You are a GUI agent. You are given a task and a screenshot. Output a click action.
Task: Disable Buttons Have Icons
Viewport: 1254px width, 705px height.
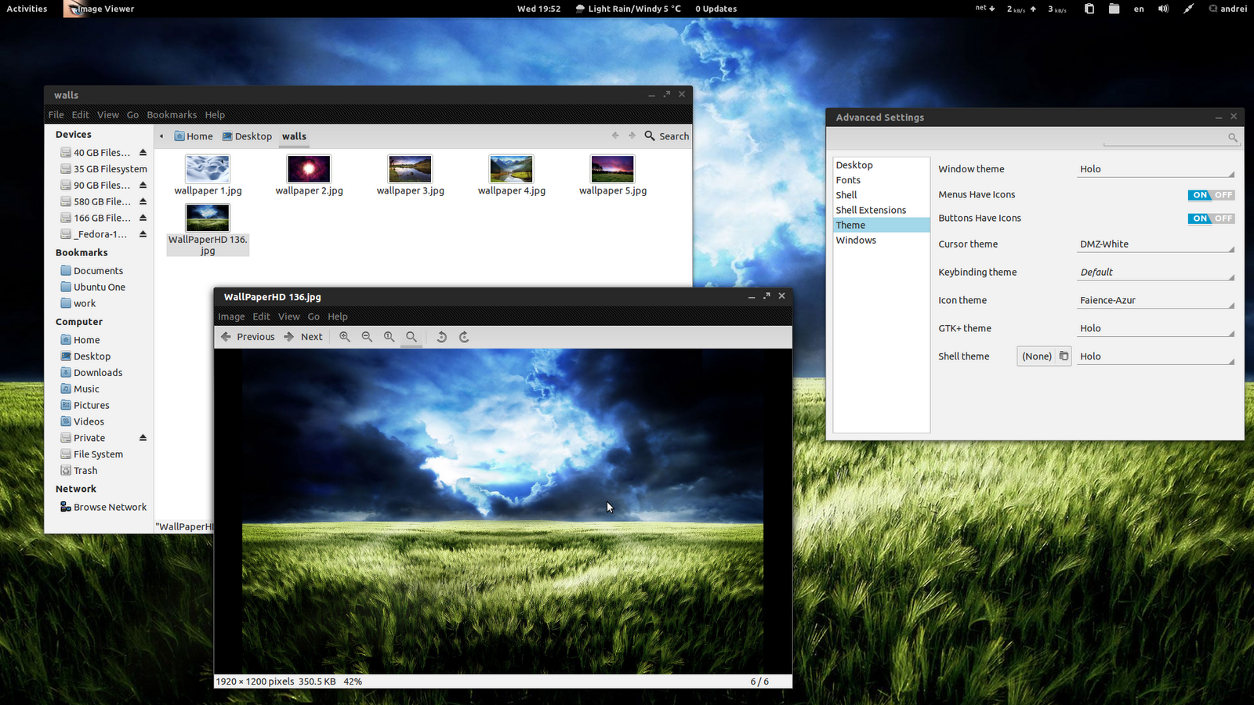click(x=1223, y=219)
